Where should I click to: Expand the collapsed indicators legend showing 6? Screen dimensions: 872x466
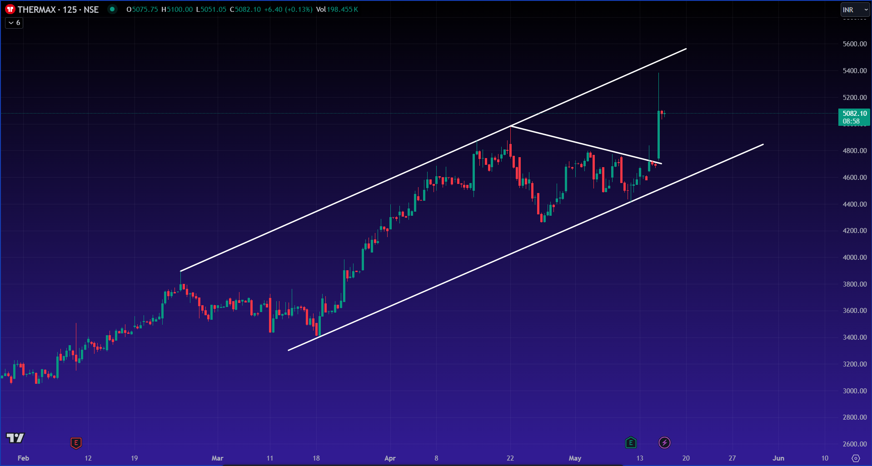point(14,23)
